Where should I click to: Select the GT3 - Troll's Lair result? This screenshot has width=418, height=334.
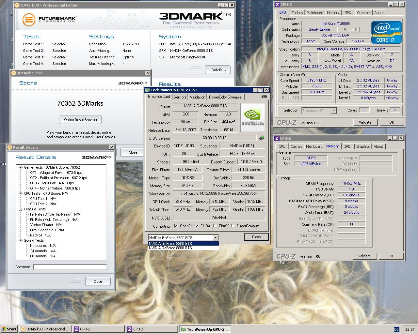click(x=52, y=183)
